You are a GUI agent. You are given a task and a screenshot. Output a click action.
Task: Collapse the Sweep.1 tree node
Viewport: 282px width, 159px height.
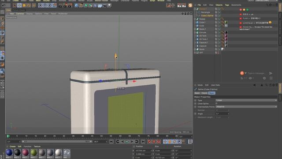(x=195, y=9)
